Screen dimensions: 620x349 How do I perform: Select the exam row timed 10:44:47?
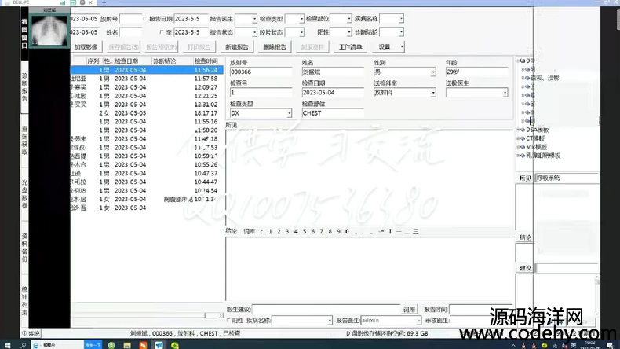(147, 182)
